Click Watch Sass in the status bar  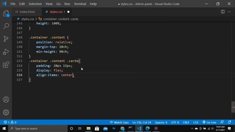[119, 122]
